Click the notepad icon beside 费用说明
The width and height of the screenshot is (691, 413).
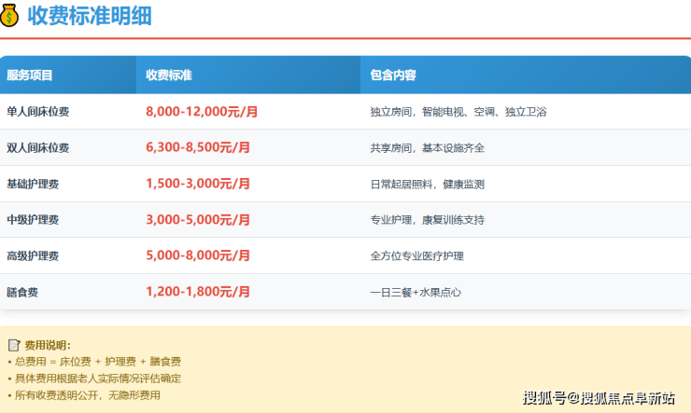point(14,345)
